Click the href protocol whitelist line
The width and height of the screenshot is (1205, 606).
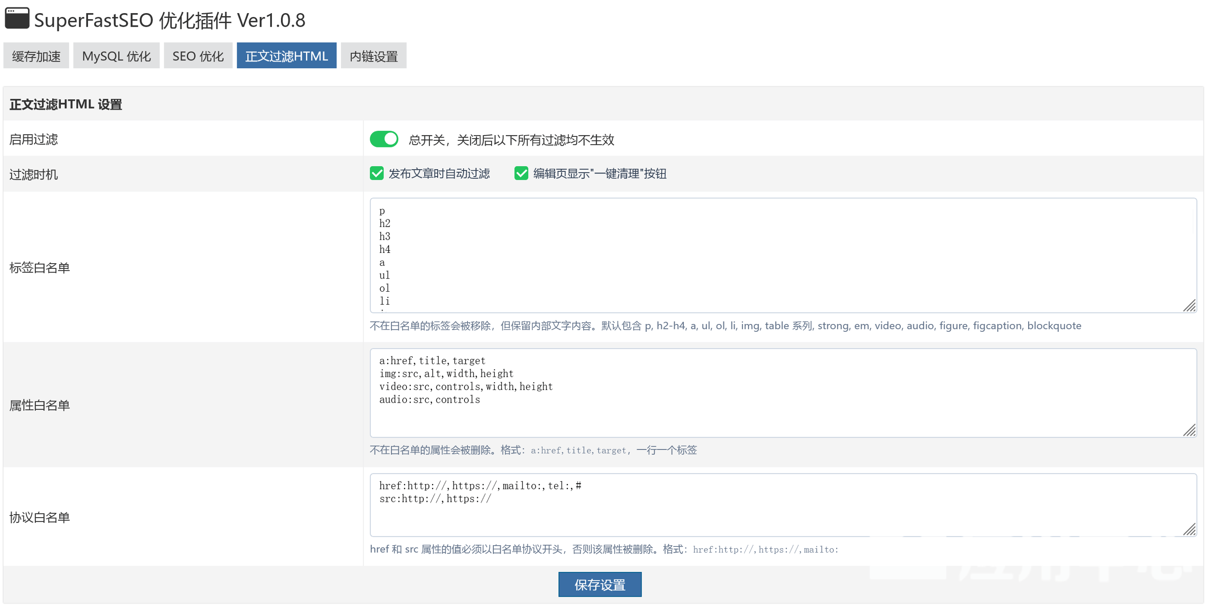(x=480, y=486)
